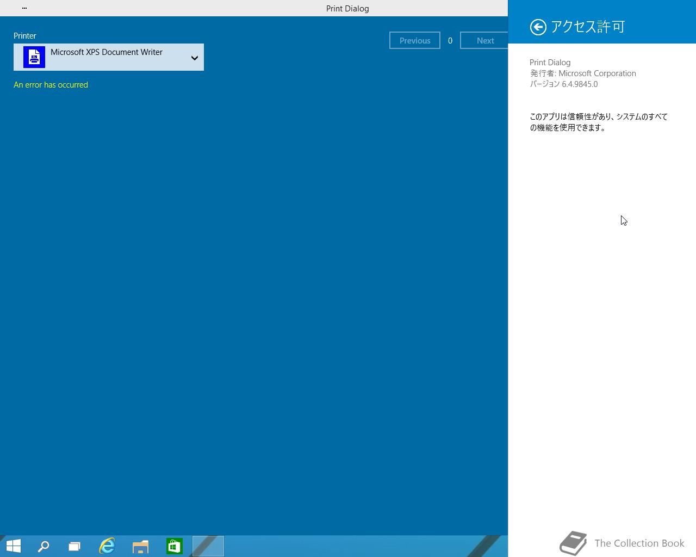Open the Store app from taskbar
Image resolution: width=696 pixels, height=557 pixels.
point(174,546)
